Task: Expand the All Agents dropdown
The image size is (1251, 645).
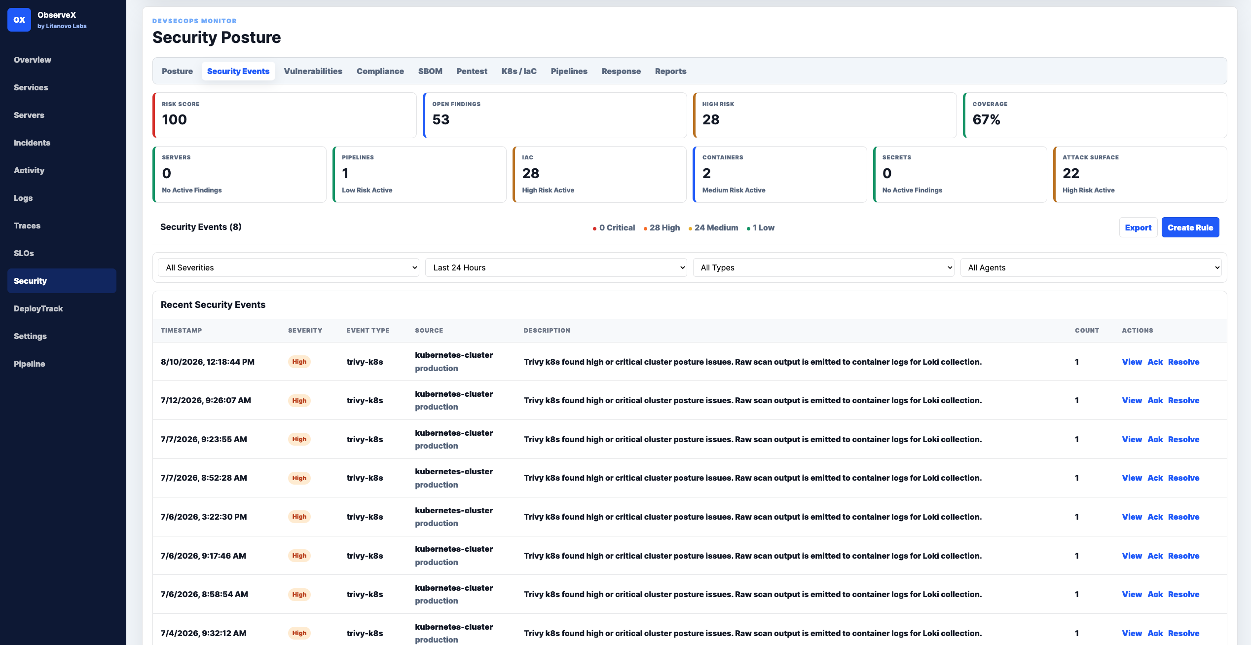Action: pyautogui.click(x=1091, y=267)
